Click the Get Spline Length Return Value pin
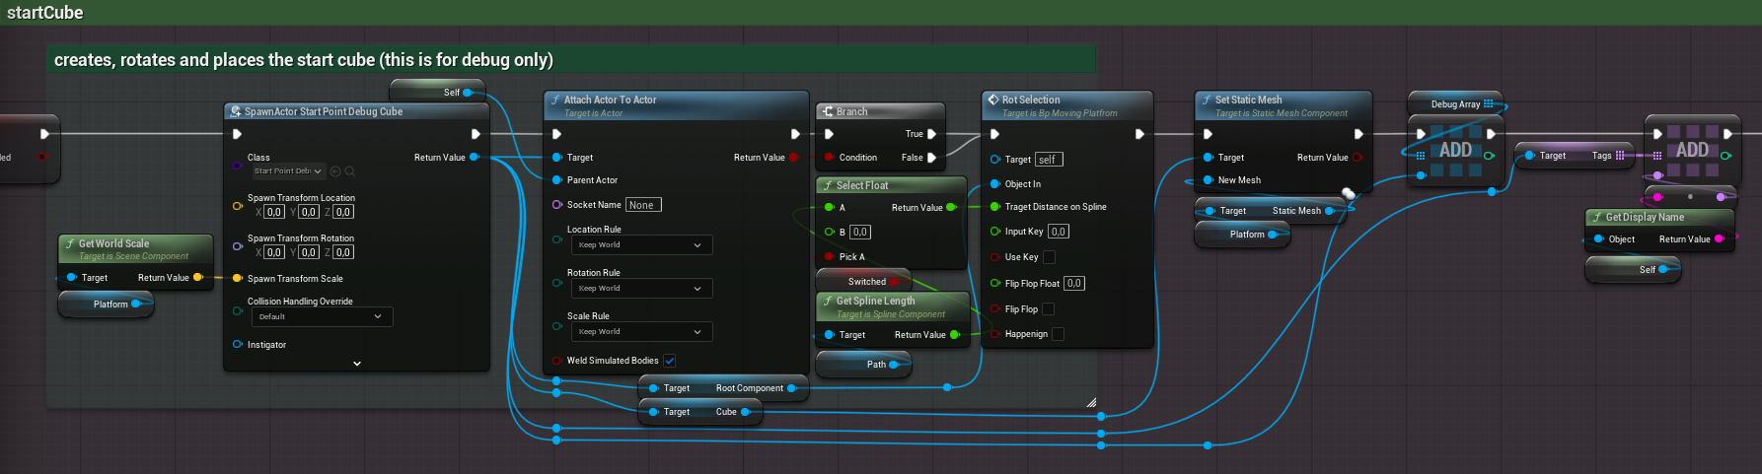The width and height of the screenshot is (1762, 474). click(954, 335)
